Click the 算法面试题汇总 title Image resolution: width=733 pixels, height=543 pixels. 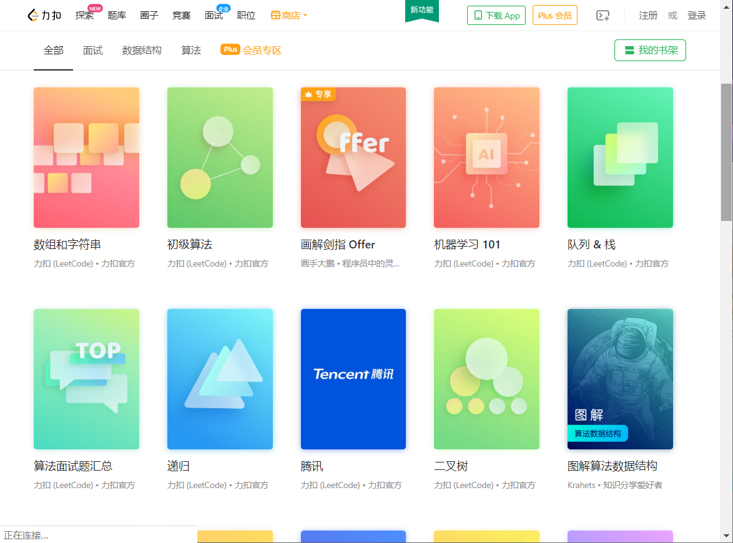73,466
